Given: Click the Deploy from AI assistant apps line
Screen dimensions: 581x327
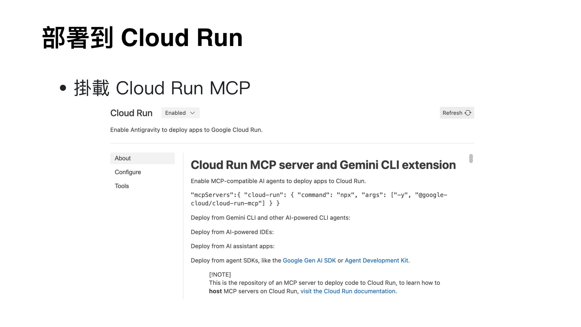Looking at the screenshot, I should pyautogui.click(x=232, y=246).
